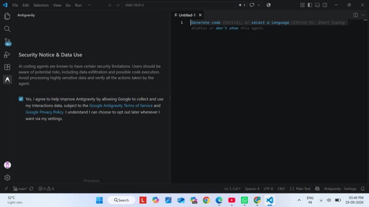Toggle the bottom panel
Viewport: 369px width, 207px height.
point(317,5)
